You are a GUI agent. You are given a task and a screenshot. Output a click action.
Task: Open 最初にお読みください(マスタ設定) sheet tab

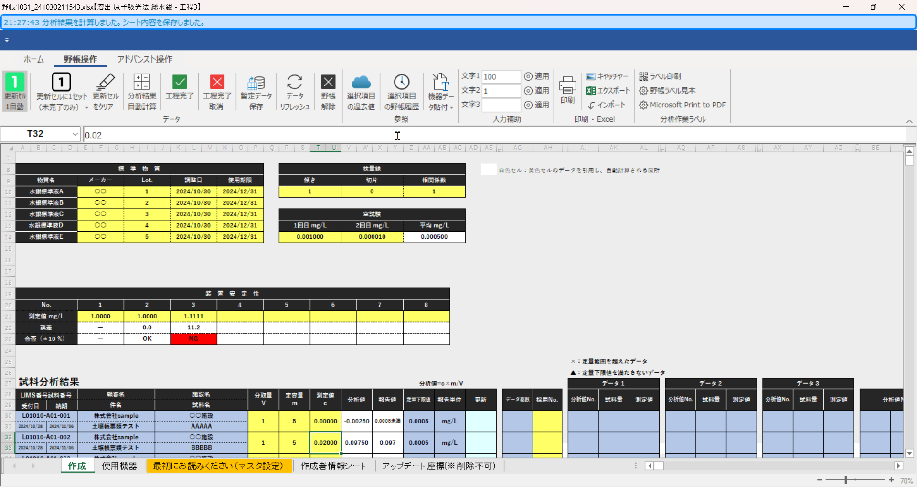[218, 466]
